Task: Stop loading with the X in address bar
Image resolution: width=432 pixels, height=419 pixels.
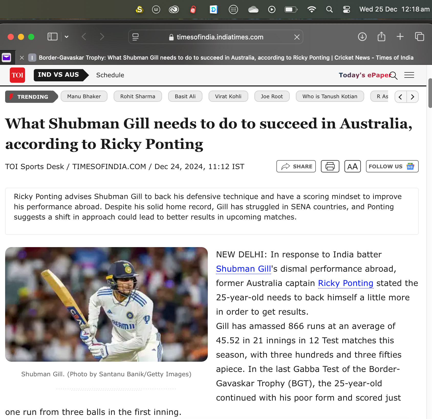Action: (297, 37)
